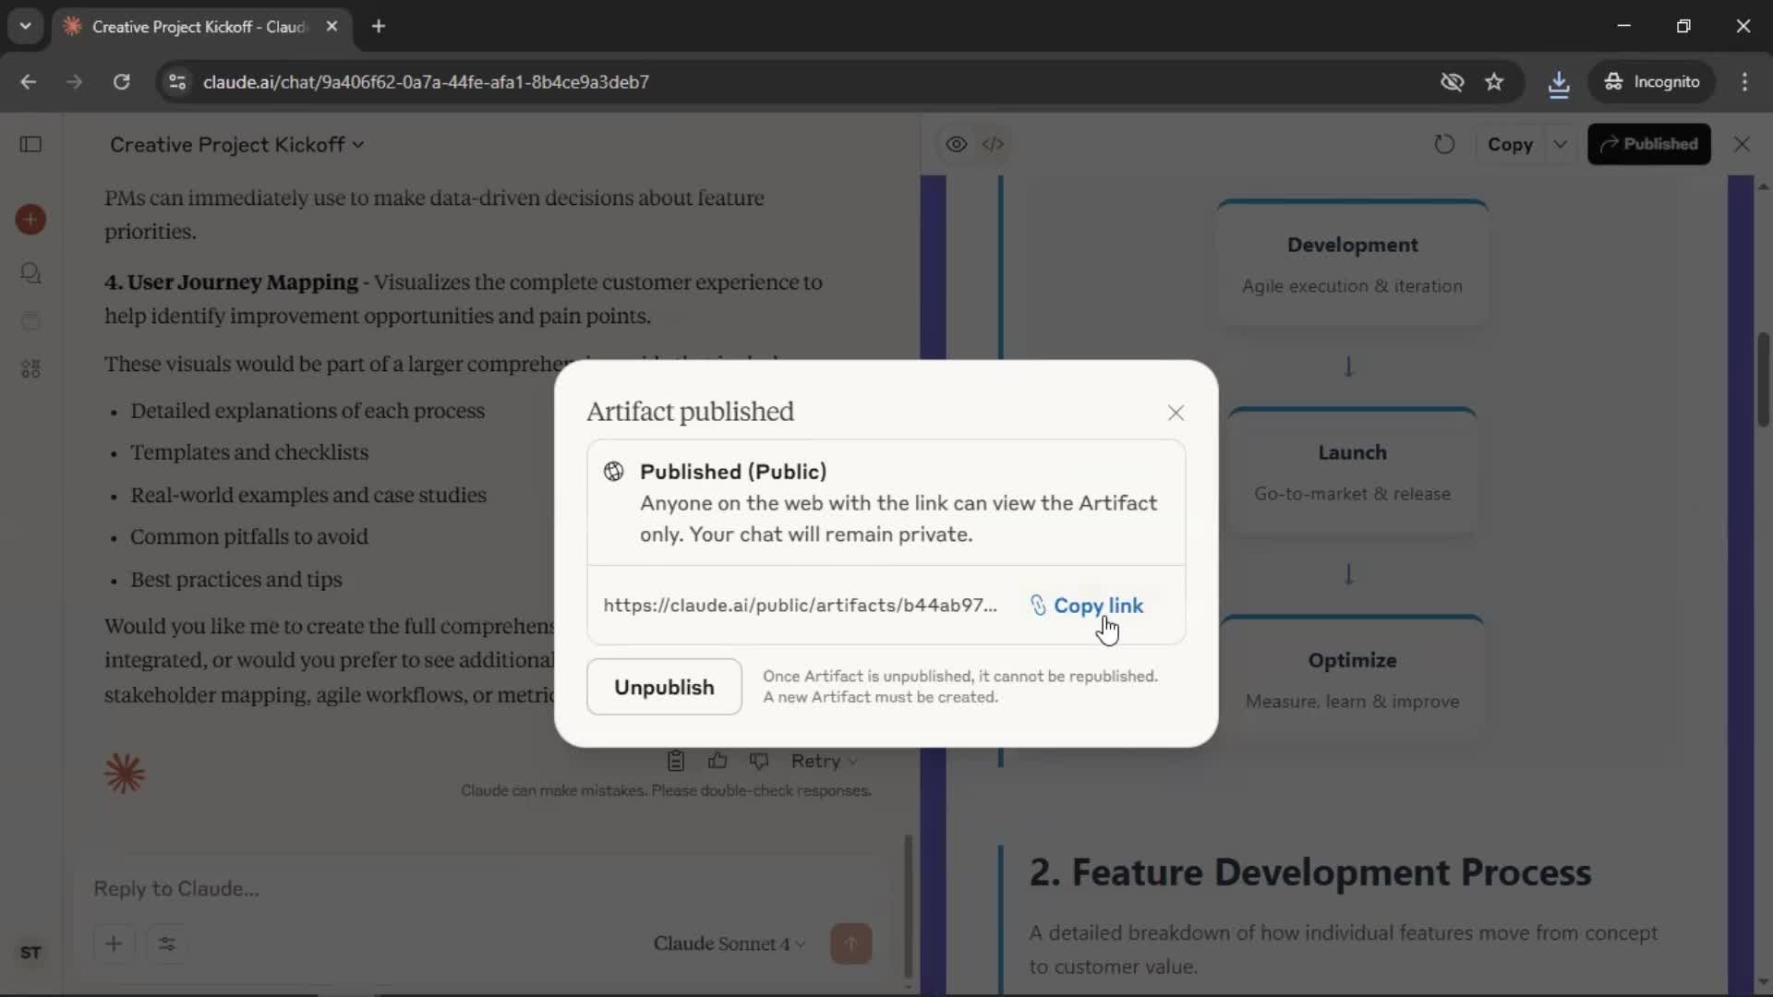Click the orange send message button
The image size is (1773, 997).
coord(851,943)
